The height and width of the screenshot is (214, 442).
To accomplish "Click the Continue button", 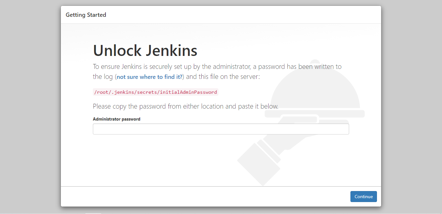I will tap(363, 197).
